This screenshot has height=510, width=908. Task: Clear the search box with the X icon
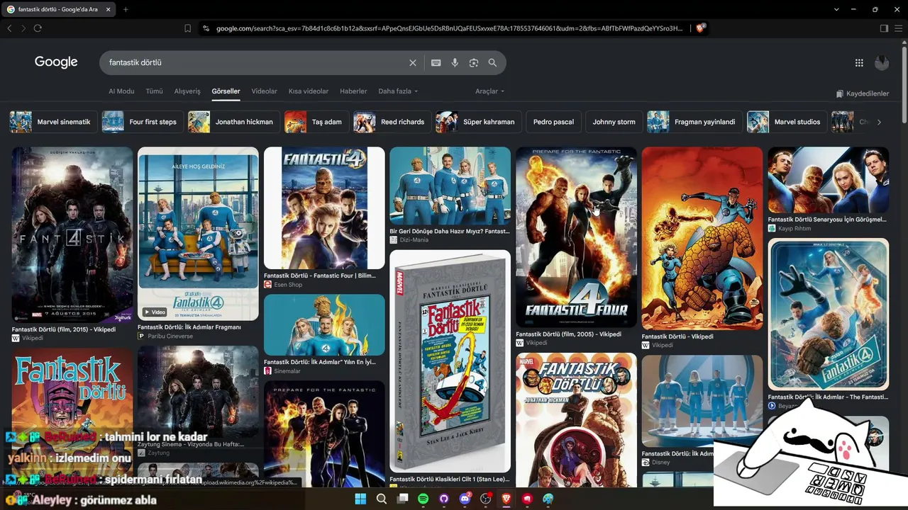tap(413, 62)
